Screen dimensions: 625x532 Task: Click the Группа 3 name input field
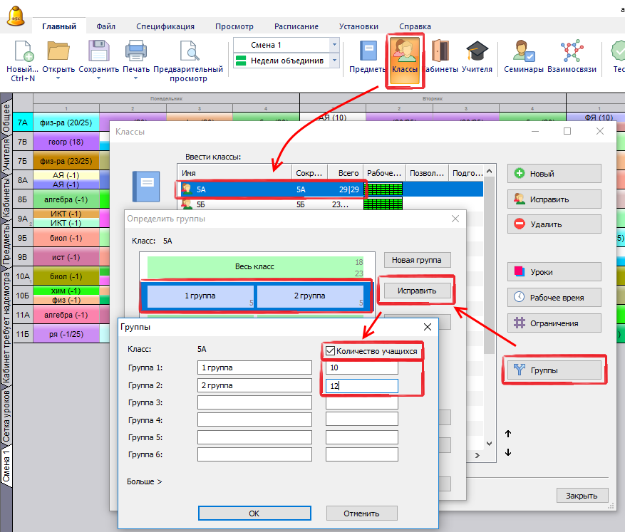(x=254, y=402)
